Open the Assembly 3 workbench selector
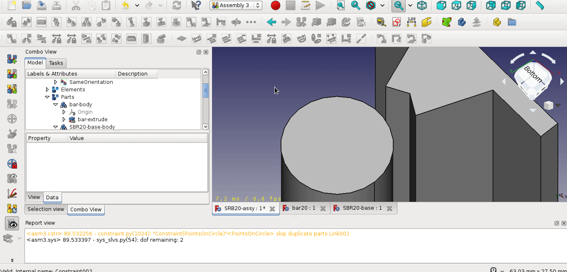Viewport: 567px width, 272px height. point(235,5)
